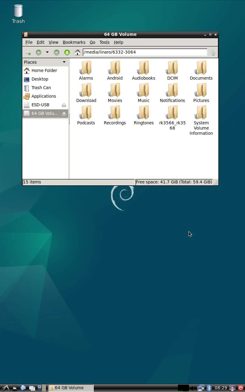Screen dimensions: 245x392
Task: Click the jump-to-path button next to the address bar
Action: (213, 52)
